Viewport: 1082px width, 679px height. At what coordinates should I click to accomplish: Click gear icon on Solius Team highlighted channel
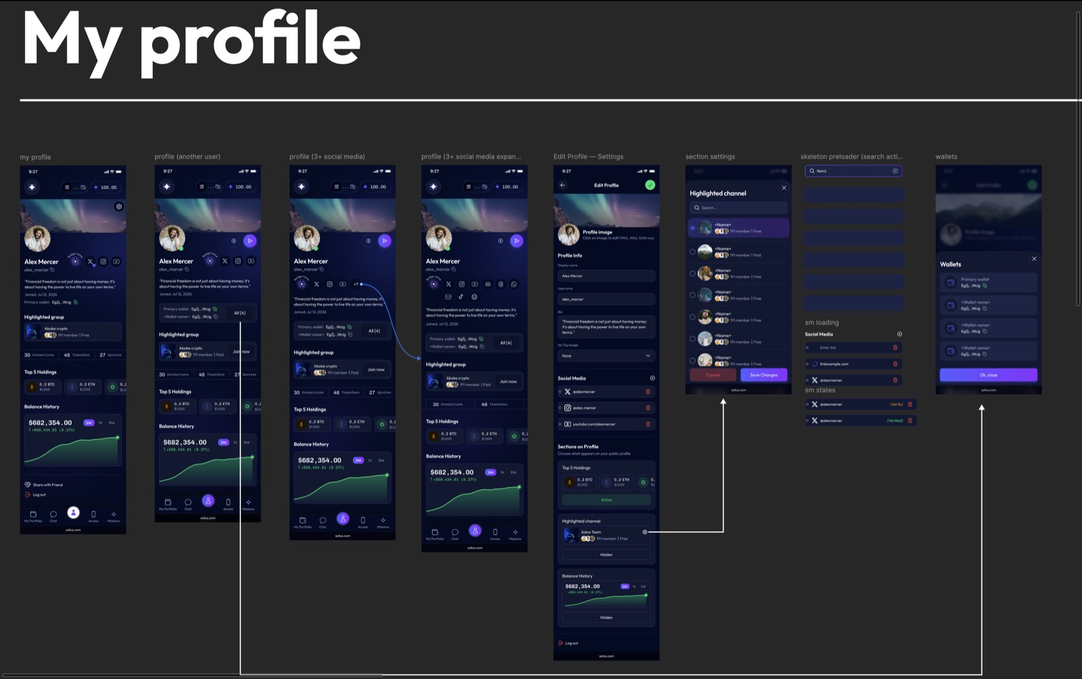point(644,532)
